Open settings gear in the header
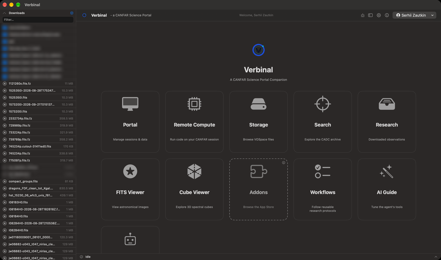 pyautogui.click(x=379, y=15)
